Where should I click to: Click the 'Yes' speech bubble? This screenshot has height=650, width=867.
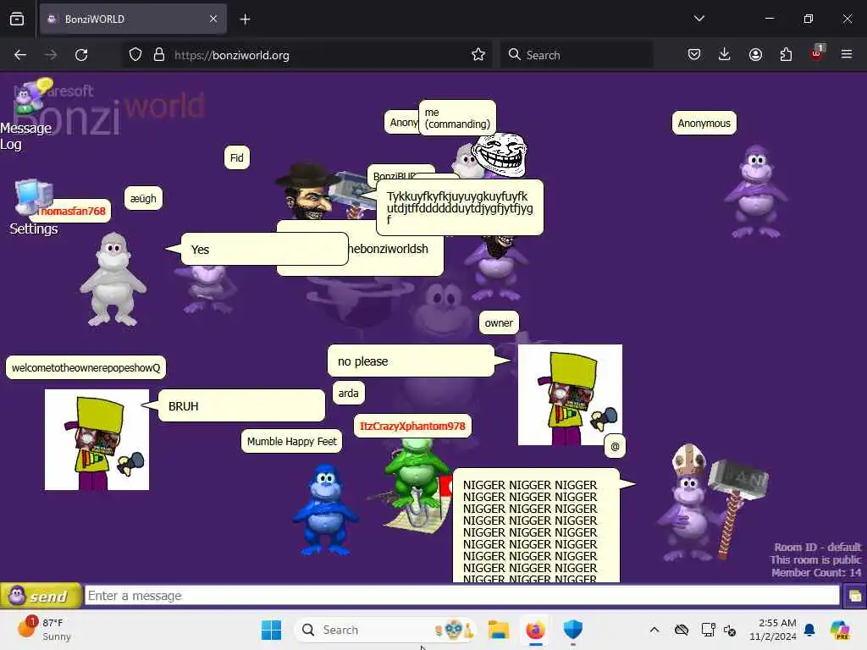point(265,250)
